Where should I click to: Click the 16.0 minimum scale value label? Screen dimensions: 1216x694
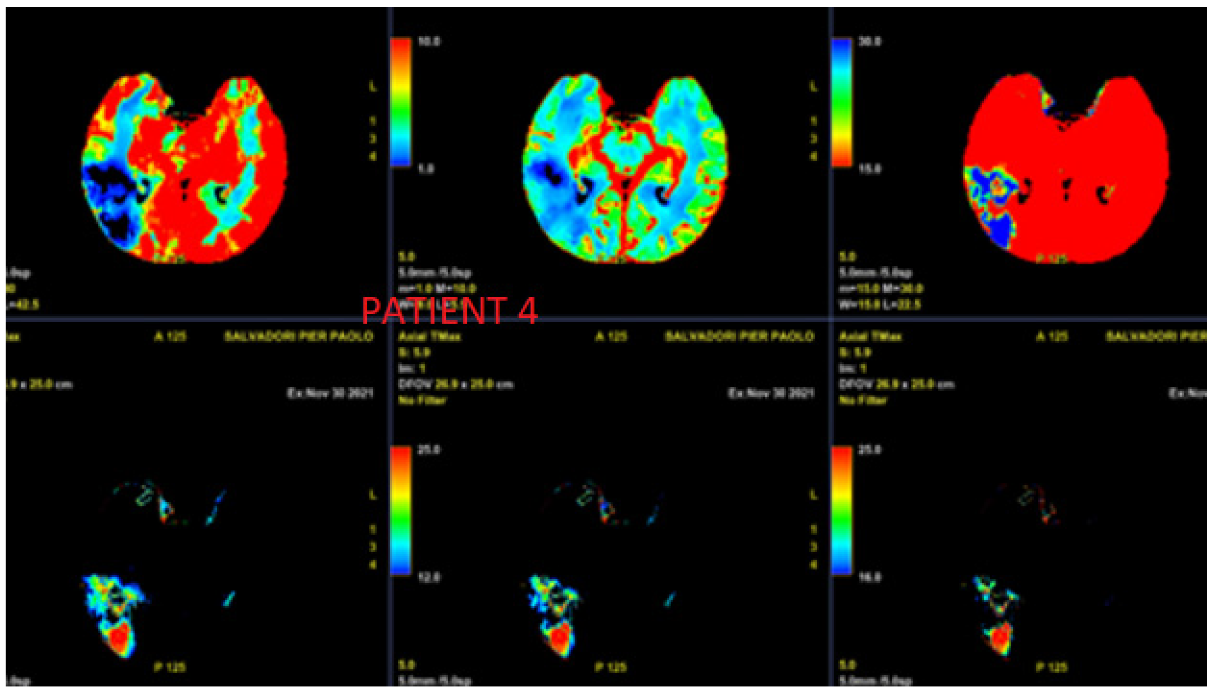point(870,577)
